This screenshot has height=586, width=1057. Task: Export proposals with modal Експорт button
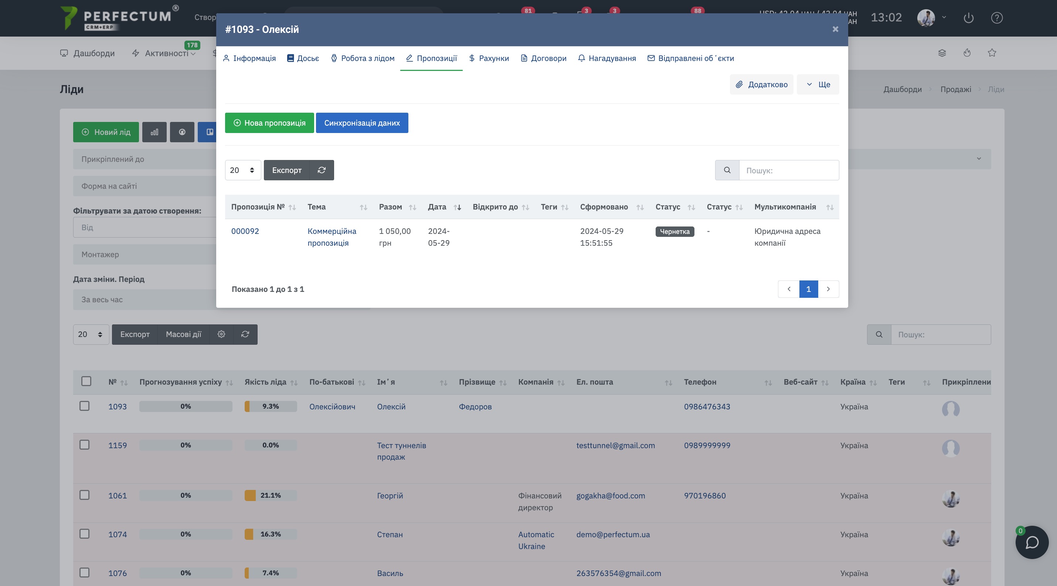tap(287, 170)
